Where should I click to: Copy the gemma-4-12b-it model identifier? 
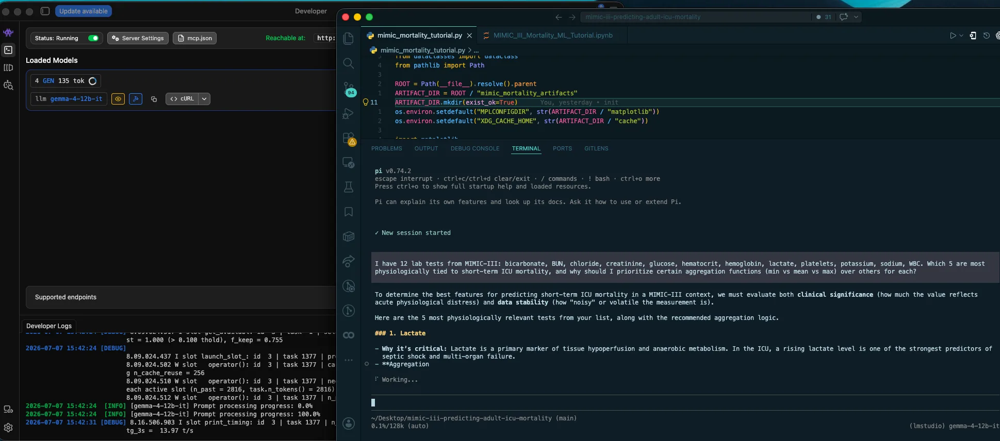154,99
